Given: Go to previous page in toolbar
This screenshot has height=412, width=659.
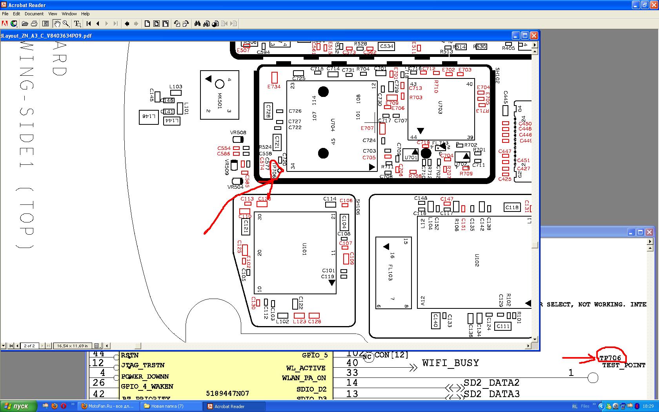Looking at the screenshot, I should click(x=98, y=24).
